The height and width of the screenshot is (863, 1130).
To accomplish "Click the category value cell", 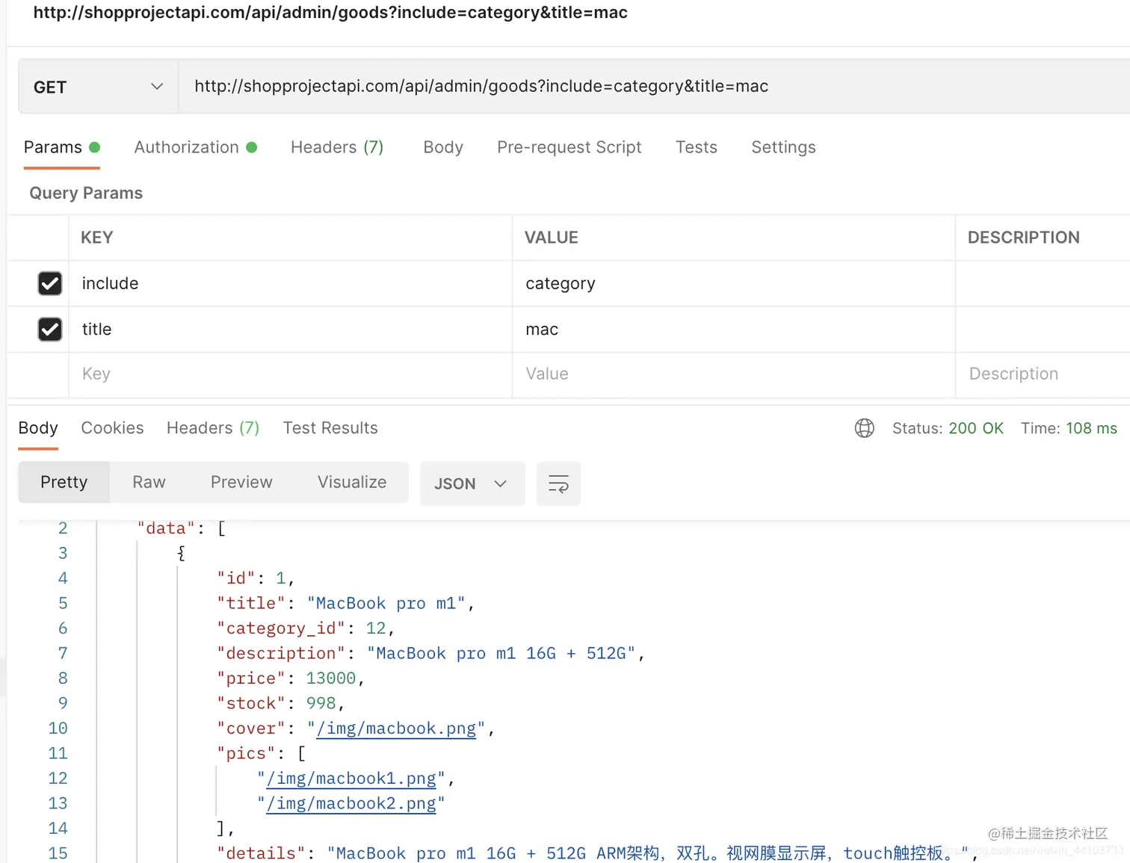I will pyautogui.click(x=733, y=283).
